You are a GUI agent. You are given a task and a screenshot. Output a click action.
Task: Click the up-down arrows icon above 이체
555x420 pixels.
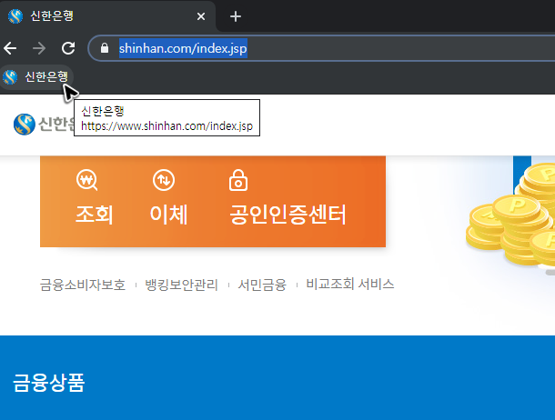pos(164,180)
